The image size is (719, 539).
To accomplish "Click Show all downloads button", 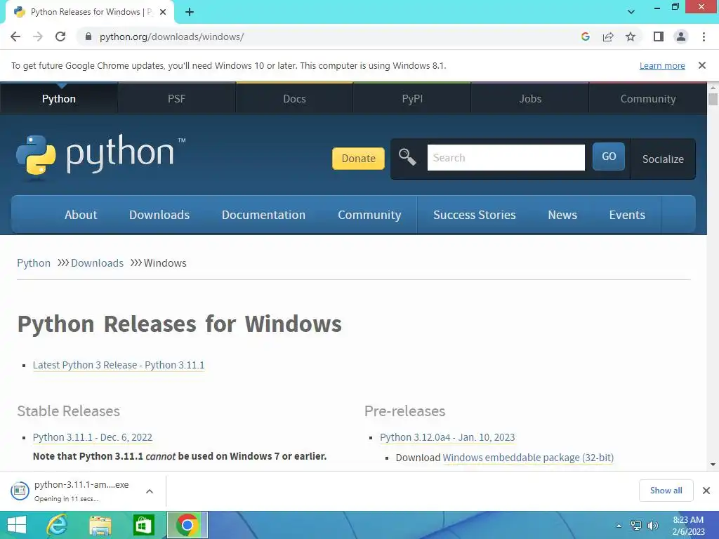I will click(666, 491).
